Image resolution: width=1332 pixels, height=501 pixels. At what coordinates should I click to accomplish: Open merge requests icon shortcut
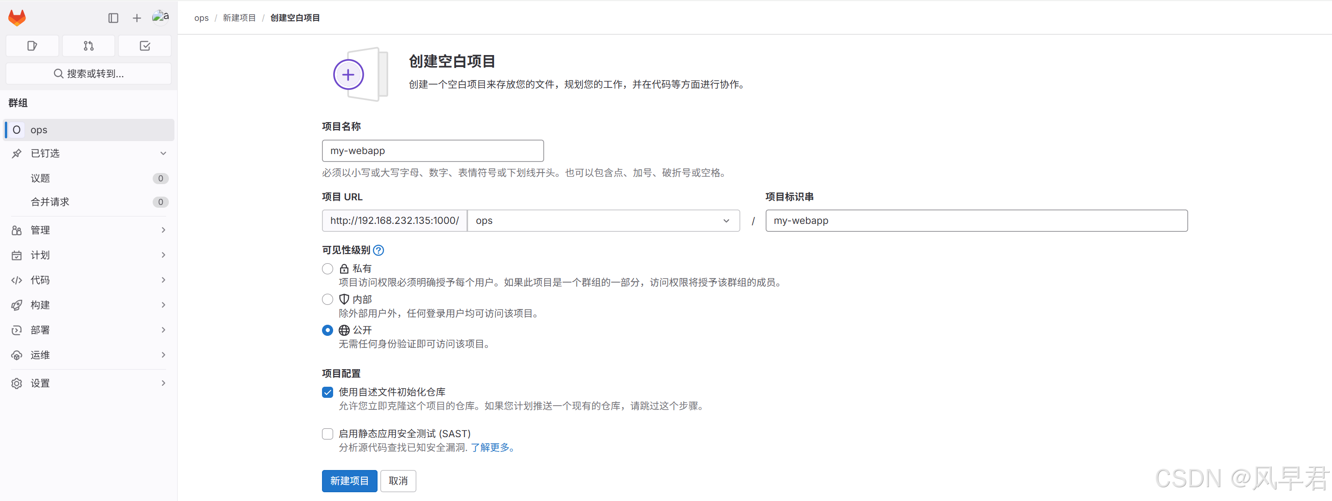tap(88, 46)
